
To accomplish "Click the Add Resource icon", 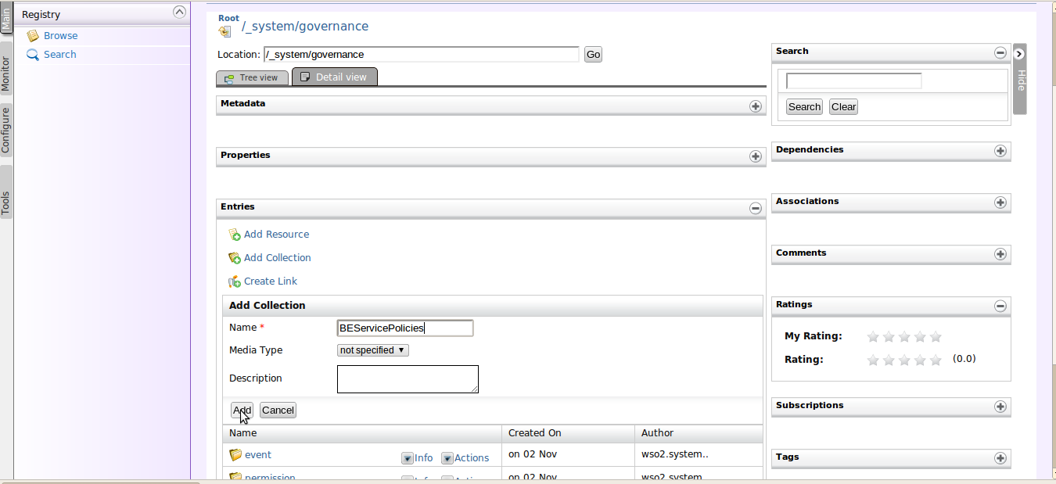I will (234, 234).
